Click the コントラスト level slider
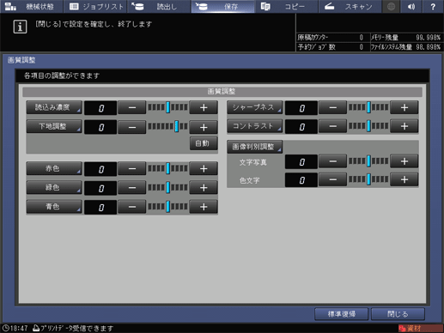The width and height of the screenshot is (444, 333). [x=368, y=126]
